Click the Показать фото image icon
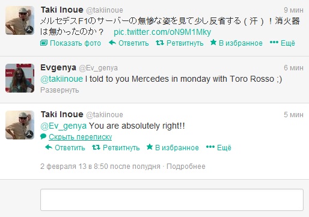The width and height of the screenshot is (309, 217). click(x=44, y=43)
